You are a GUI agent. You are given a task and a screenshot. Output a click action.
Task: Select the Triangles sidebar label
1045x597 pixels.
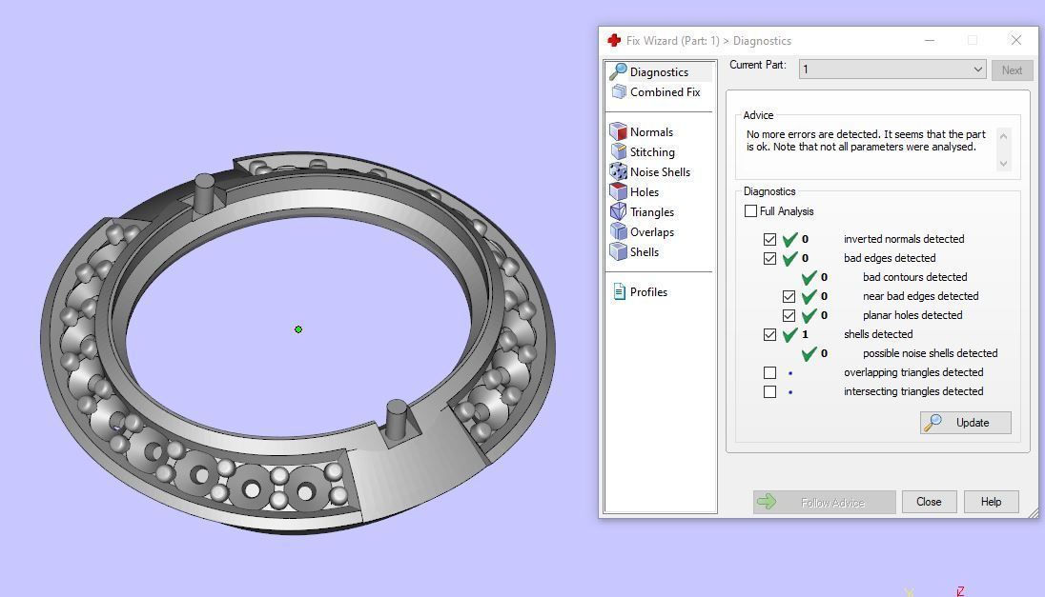click(x=652, y=211)
